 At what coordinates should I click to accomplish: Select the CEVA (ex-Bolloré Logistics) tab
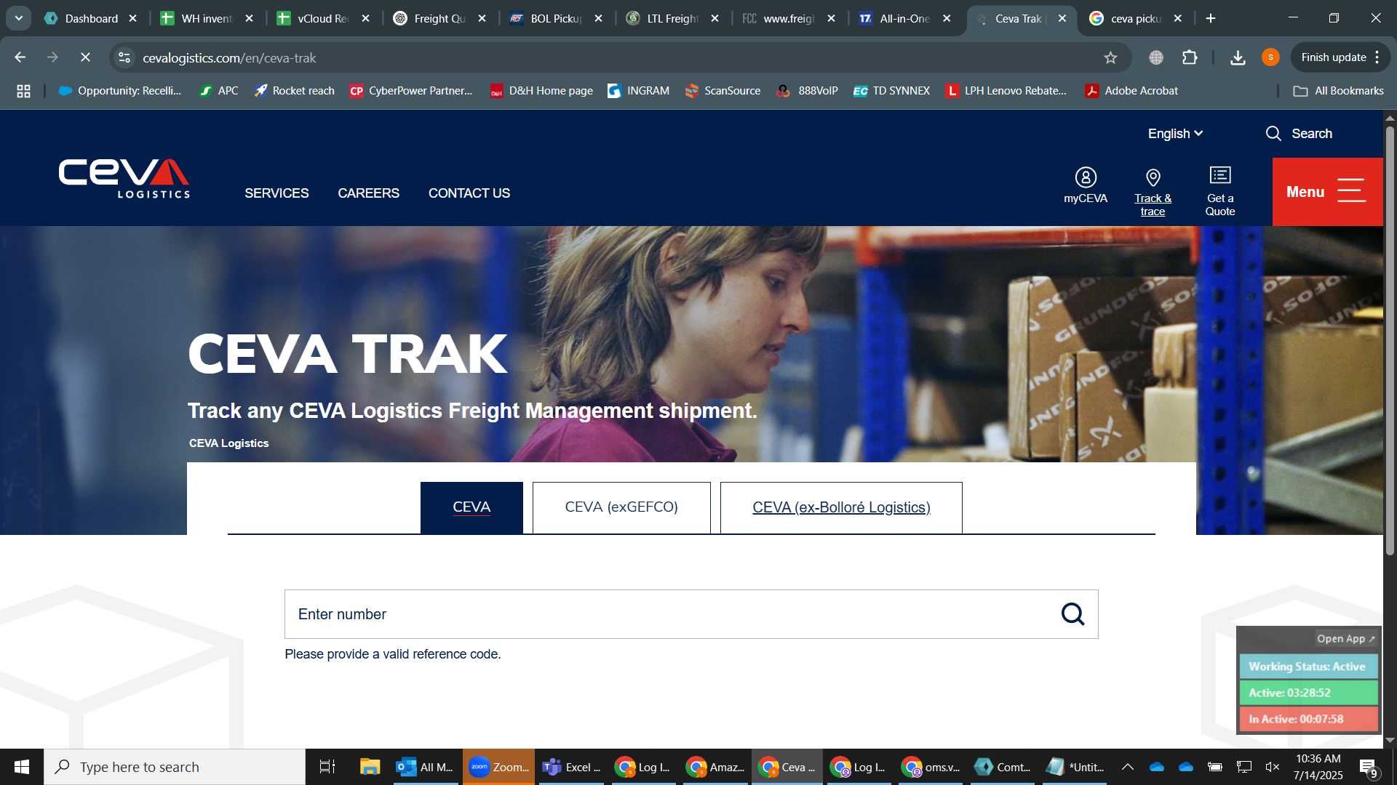pos(841,507)
